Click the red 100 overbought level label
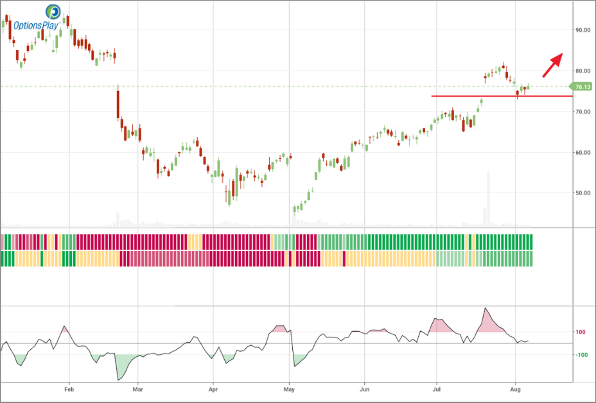The image size is (596, 403). pos(580,332)
